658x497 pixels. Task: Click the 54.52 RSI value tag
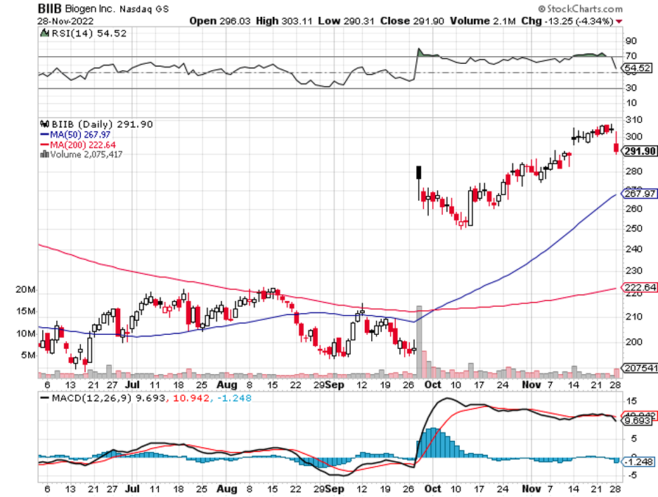click(x=640, y=68)
